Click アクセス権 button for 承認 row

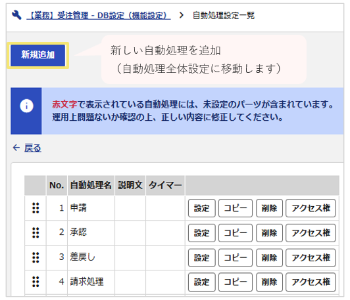311,233
